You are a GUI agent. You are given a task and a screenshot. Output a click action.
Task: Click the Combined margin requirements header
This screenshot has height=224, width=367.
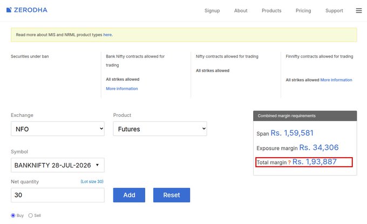(x=305, y=116)
